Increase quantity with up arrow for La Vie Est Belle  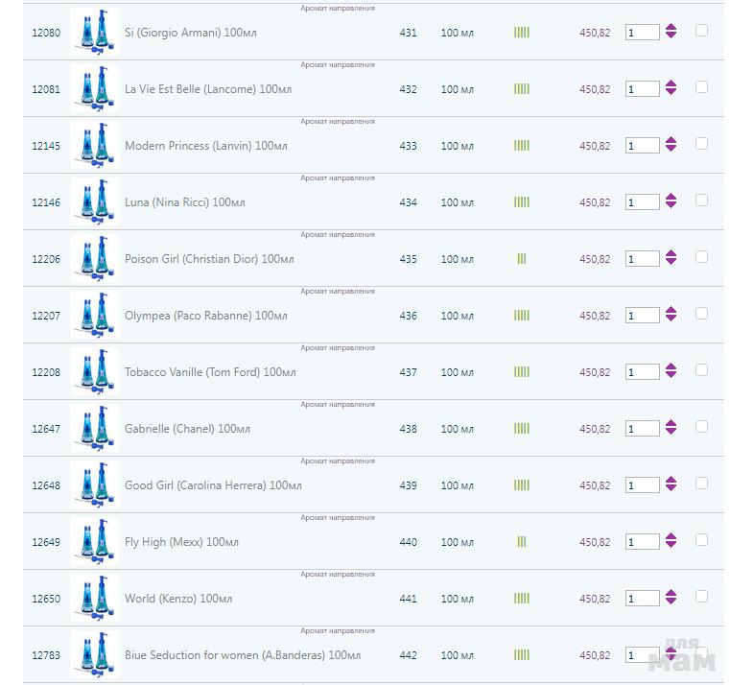tap(671, 84)
